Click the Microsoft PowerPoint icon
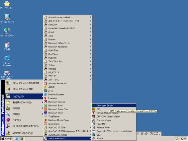The height and width of the screenshot is (141, 188). tap(45, 109)
